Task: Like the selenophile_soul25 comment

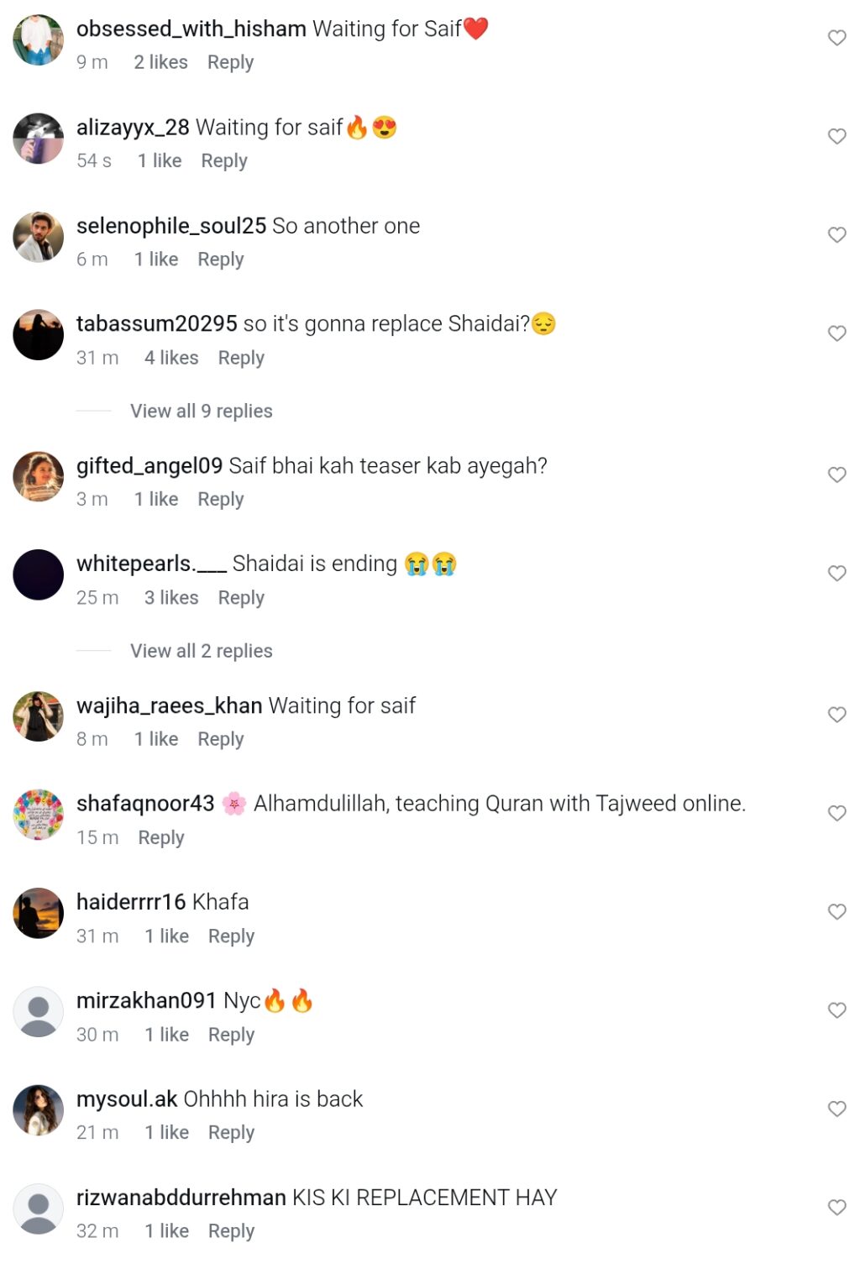Action: pos(836,234)
